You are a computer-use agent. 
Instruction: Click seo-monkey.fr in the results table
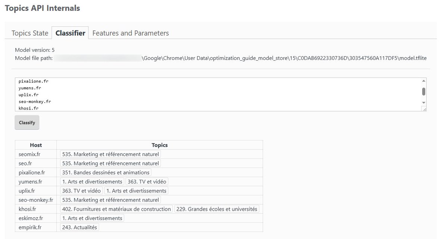click(36, 200)
